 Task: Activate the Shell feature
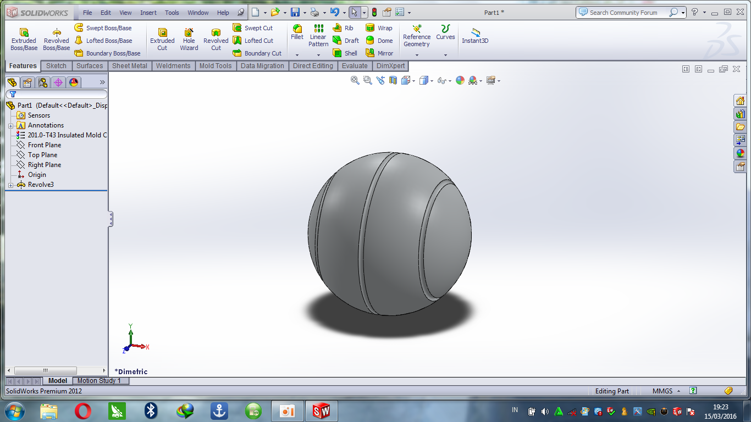345,53
